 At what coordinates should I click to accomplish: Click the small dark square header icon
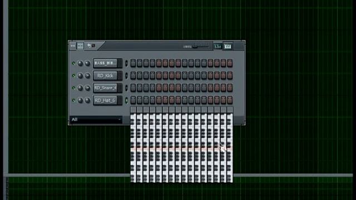(x=93, y=46)
